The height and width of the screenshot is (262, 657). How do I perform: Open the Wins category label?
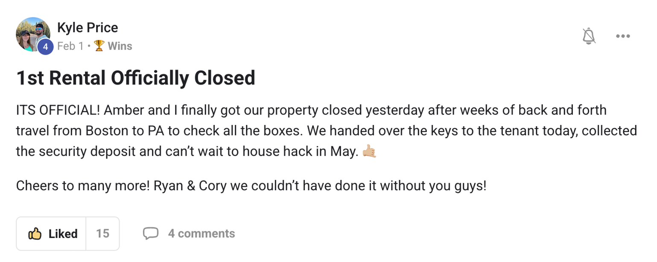[x=120, y=46]
